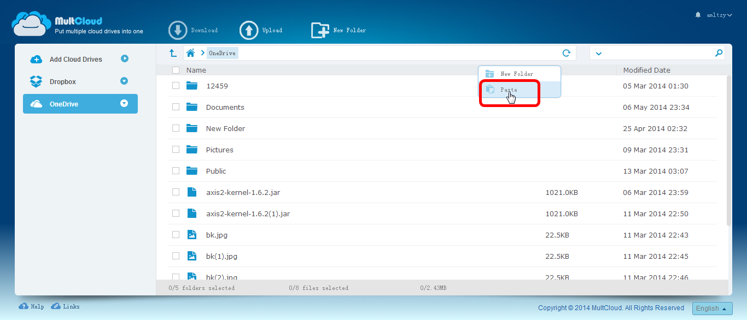Check the box for New Folder row

(x=176, y=128)
